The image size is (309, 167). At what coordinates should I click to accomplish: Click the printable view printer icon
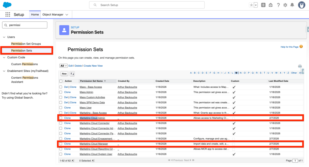coord(300,66)
